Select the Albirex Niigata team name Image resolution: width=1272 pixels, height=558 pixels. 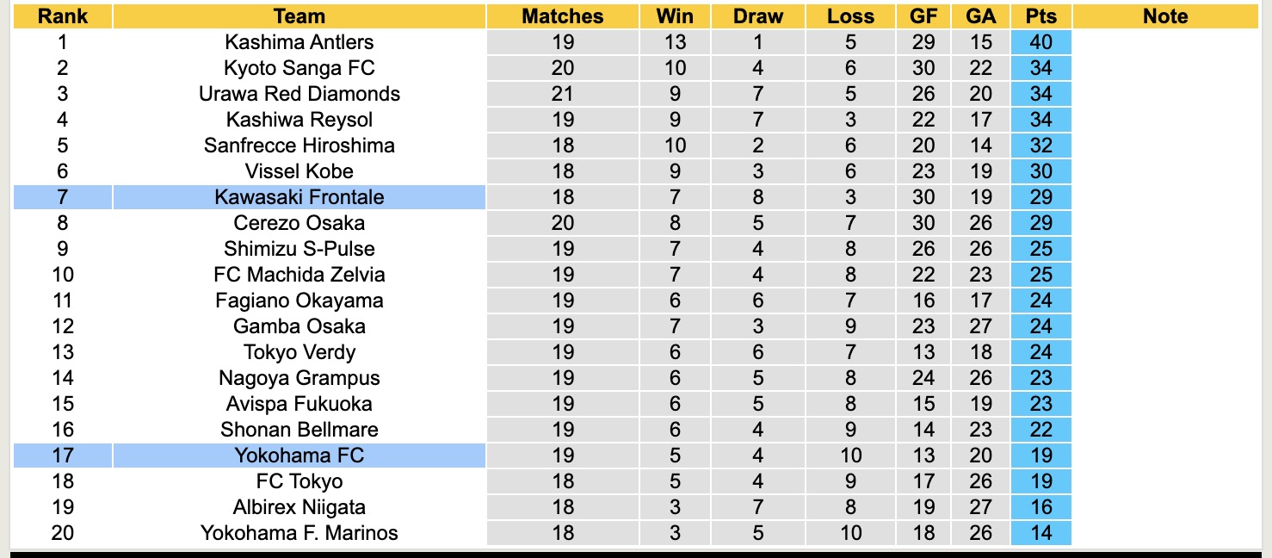(x=299, y=507)
